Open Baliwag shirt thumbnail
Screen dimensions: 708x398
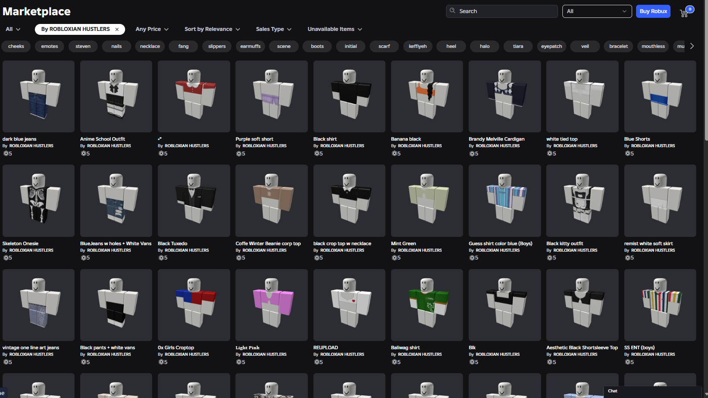pyautogui.click(x=427, y=305)
